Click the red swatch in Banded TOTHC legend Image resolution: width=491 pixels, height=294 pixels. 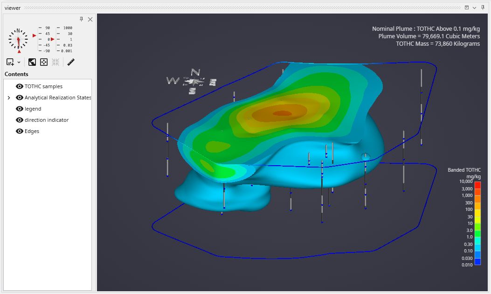pos(477,185)
